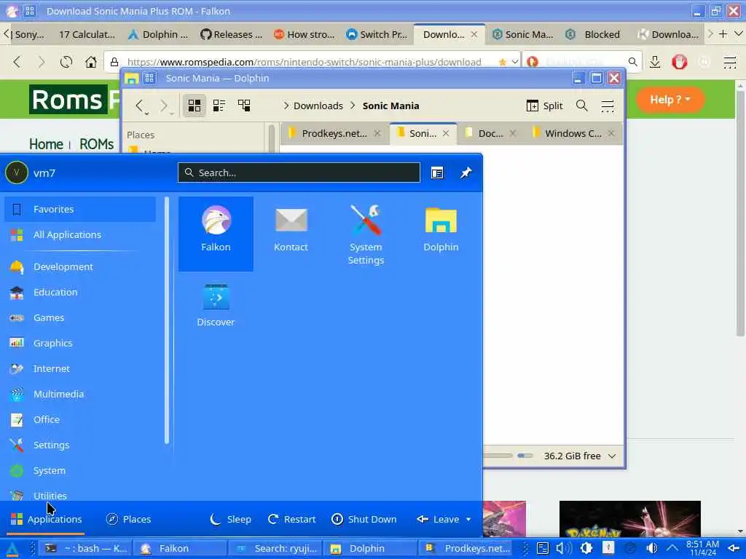This screenshot has height=559, width=746.
Task: Open the System category
Action: (80, 471)
